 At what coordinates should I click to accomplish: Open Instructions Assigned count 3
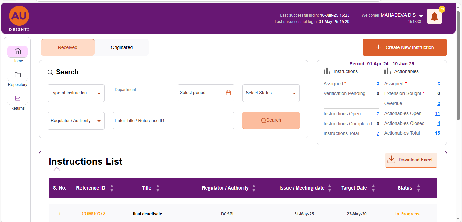(378, 84)
